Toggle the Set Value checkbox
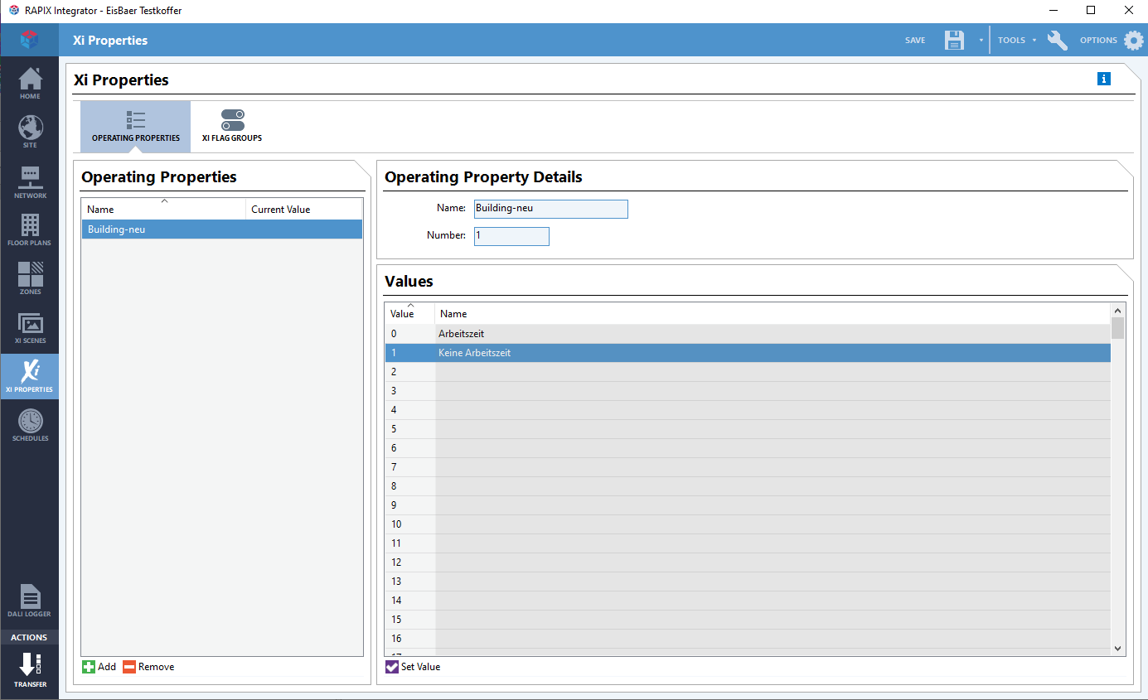This screenshot has width=1148, height=700. [392, 667]
